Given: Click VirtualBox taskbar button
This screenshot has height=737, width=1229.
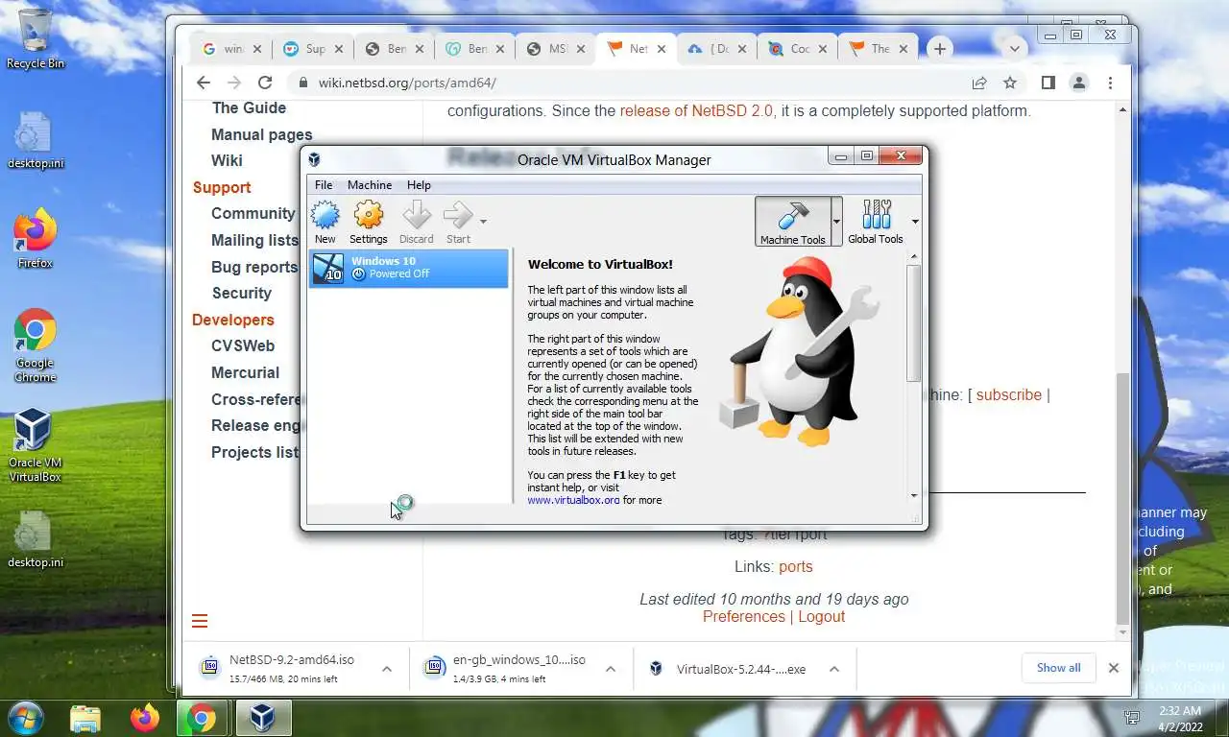Looking at the screenshot, I should click(262, 718).
